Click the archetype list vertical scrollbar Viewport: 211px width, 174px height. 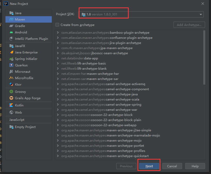tap(204, 58)
